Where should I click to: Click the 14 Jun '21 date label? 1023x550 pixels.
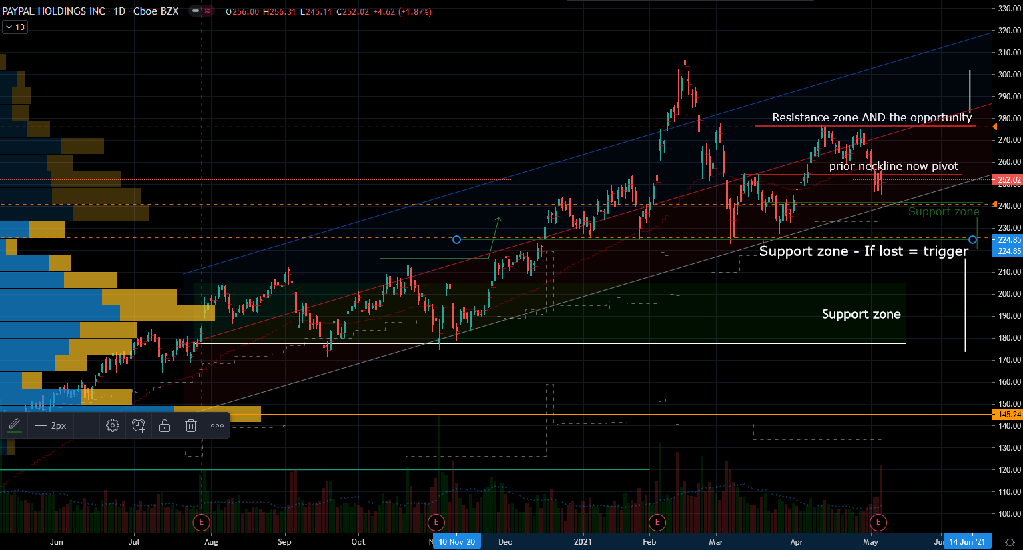click(x=968, y=542)
